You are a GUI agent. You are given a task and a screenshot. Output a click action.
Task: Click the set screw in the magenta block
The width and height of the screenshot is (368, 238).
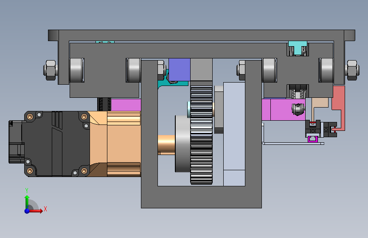point(298,109)
